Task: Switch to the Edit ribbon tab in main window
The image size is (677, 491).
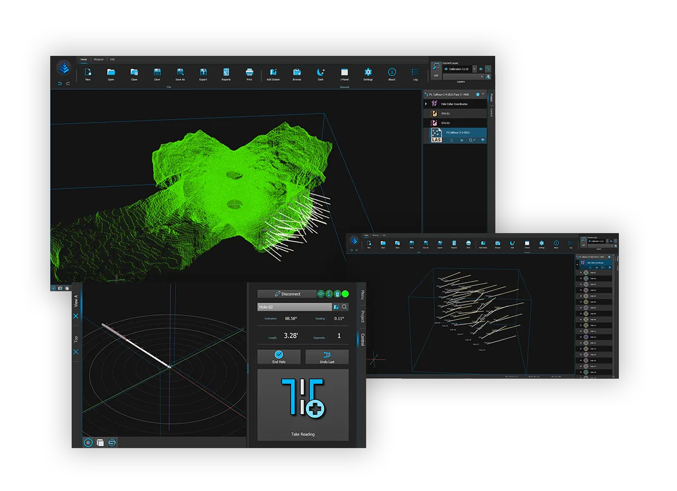Action: coord(112,59)
